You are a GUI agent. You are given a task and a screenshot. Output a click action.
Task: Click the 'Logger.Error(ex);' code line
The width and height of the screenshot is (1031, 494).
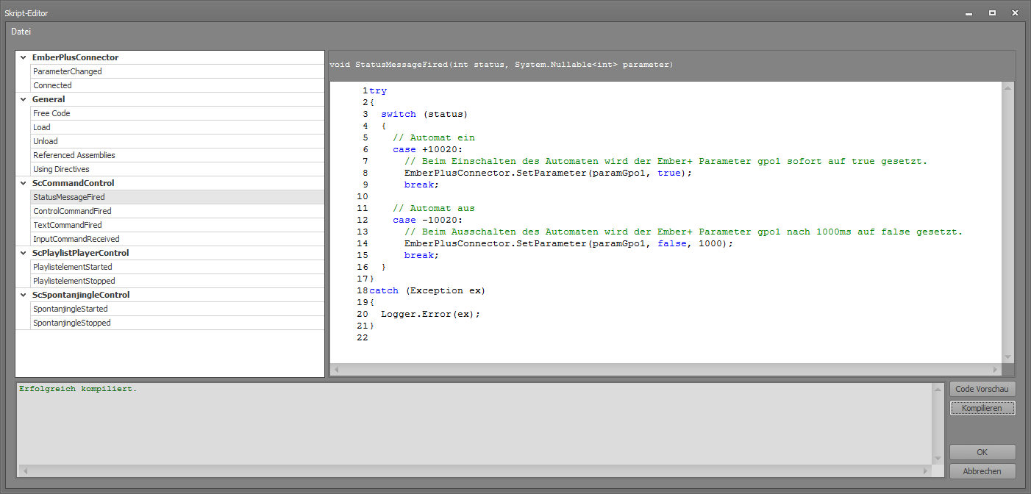(x=430, y=314)
